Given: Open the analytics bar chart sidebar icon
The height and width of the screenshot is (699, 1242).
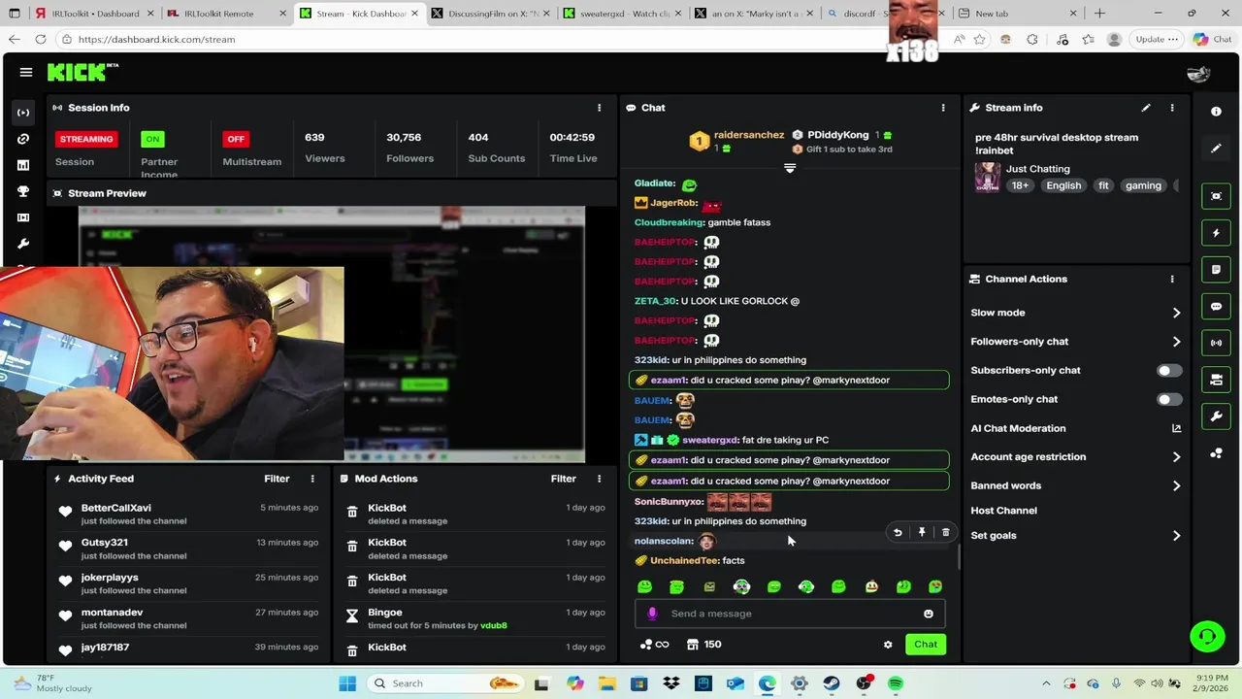Looking at the screenshot, I should coord(23,165).
